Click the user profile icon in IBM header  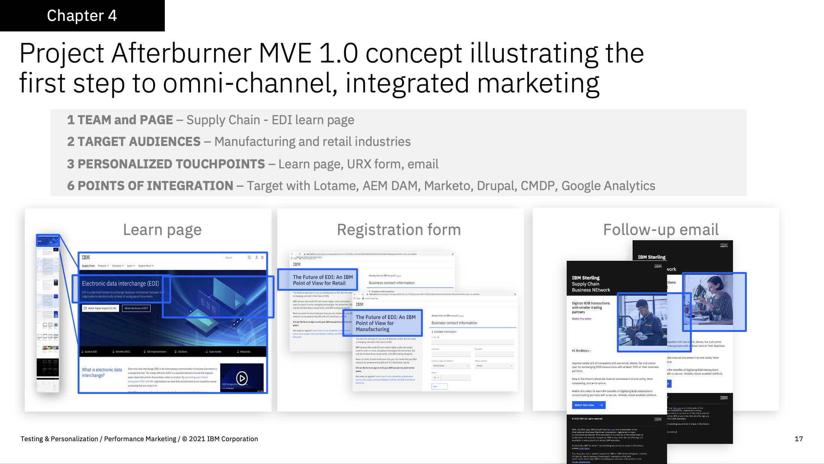(257, 257)
